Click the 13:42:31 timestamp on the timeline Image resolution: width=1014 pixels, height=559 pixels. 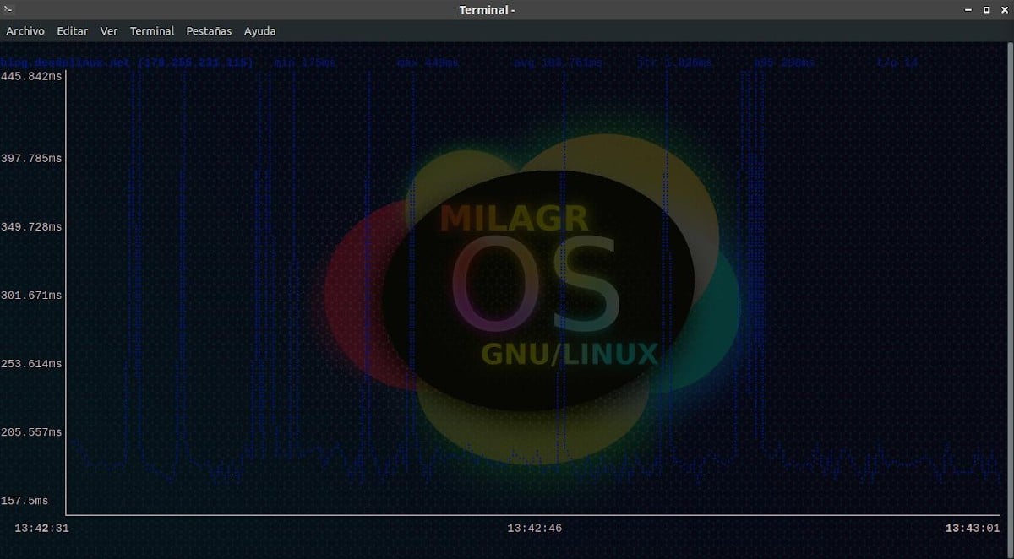[x=43, y=528]
